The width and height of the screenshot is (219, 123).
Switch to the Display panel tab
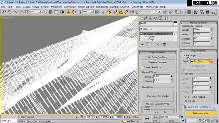160,18
